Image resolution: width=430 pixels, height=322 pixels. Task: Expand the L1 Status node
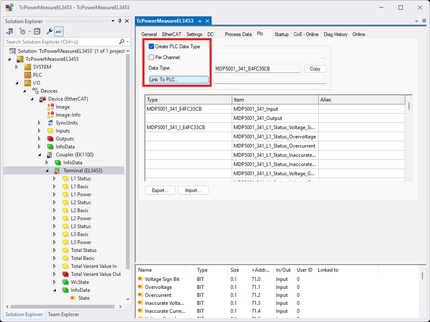[x=54, y=179]
